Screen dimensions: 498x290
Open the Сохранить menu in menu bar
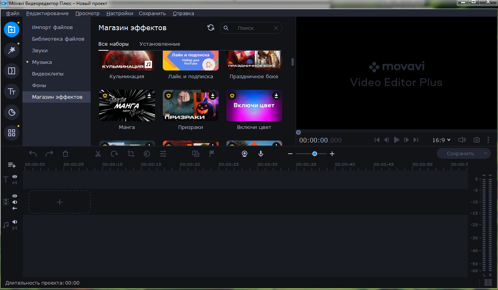coord(152,13)
